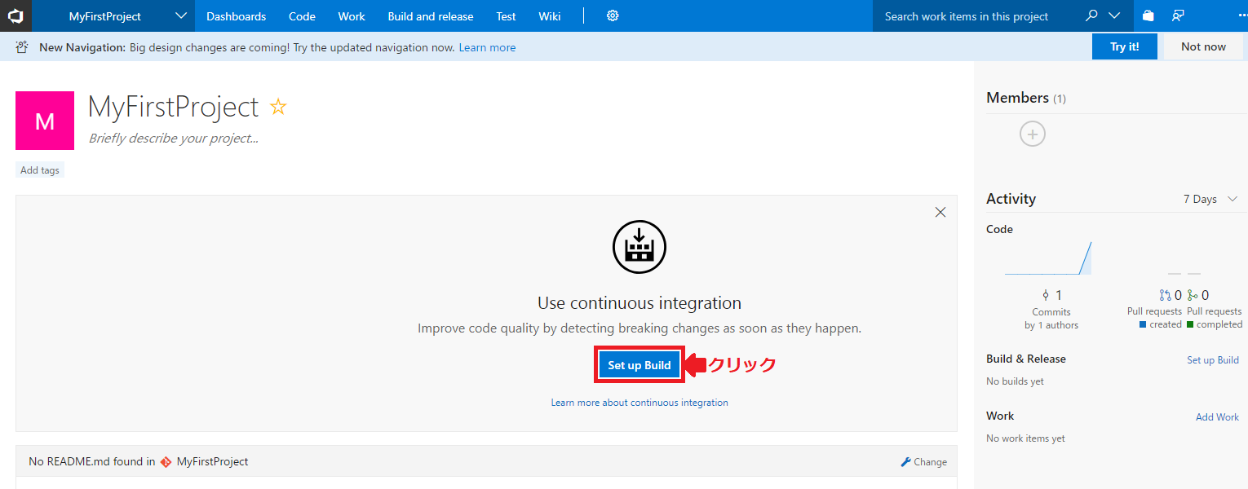Close the continuous integration card
This screenshot has width=1248, height=489.
click(x=940, y=212)
